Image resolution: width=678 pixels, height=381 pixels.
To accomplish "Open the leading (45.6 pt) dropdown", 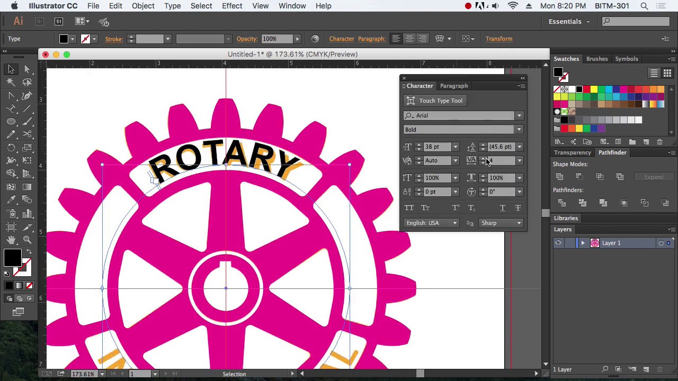I will (x=520, y=147).
